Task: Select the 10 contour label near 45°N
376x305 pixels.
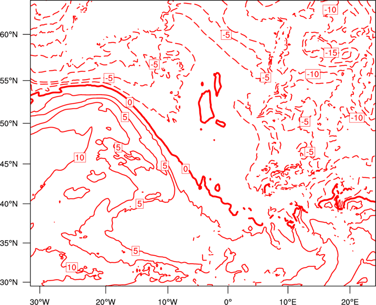Action: (80, 158)
